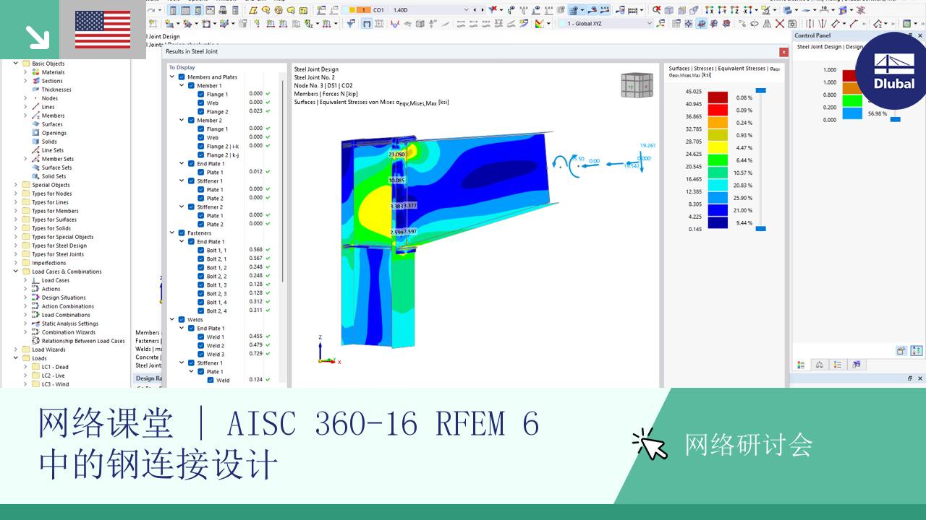Viewport: 926px width, 520px height.
Task: Collapse the Fasteners group
Action: click(x=172, y=233)
